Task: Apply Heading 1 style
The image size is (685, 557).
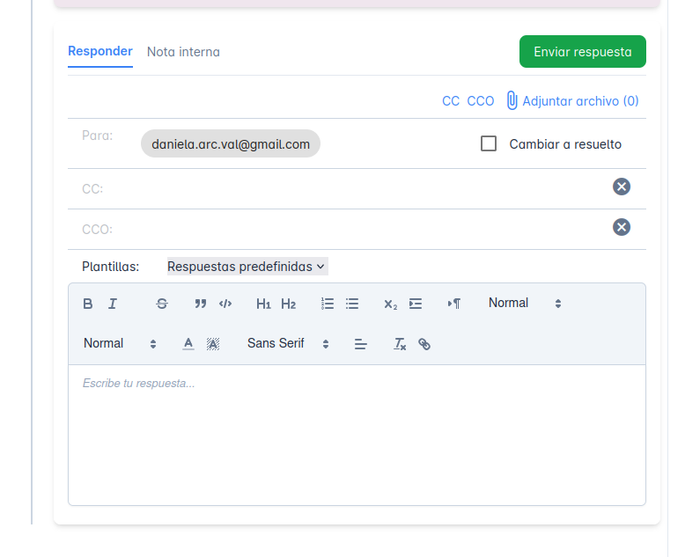Action: (x=263, y=304)
